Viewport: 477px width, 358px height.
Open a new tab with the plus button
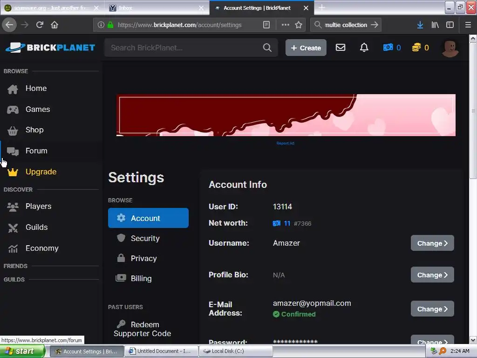pyautogui.click(x=322, y=7)
